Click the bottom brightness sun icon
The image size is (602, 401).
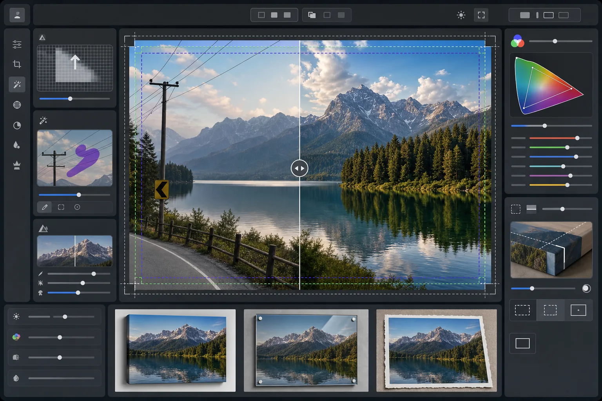16,316
